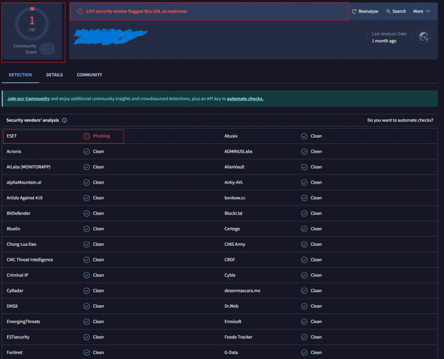The width and height of the screenshot is (444, 359).
Task: Click the Clean check icon for Certego
Action: click(304, 229)
